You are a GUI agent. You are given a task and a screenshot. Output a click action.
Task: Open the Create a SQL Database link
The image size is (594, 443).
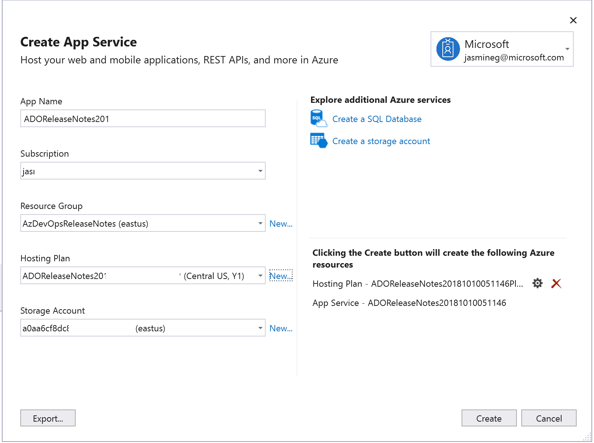point(377,119)
